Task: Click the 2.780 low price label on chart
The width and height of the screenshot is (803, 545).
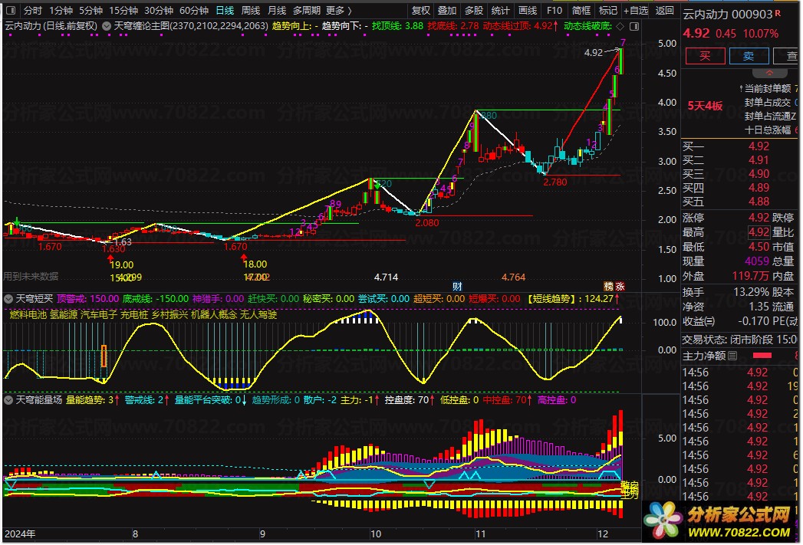Action: 555,182
